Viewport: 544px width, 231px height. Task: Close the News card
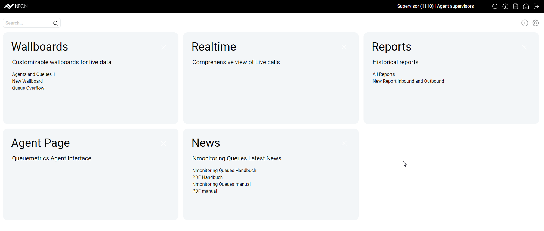point(344,143)
